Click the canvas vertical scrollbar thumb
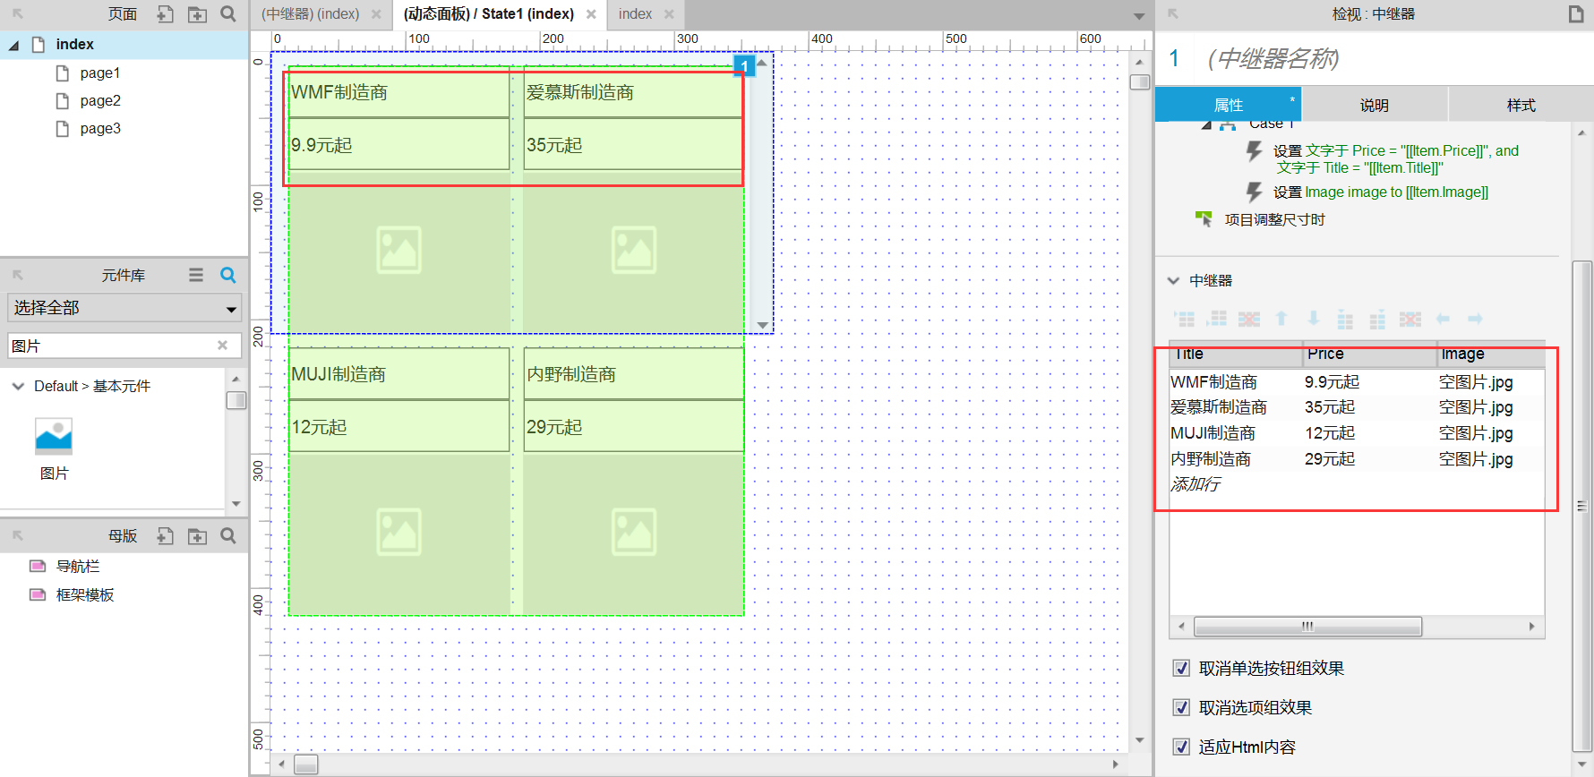 click(1140, 82)
